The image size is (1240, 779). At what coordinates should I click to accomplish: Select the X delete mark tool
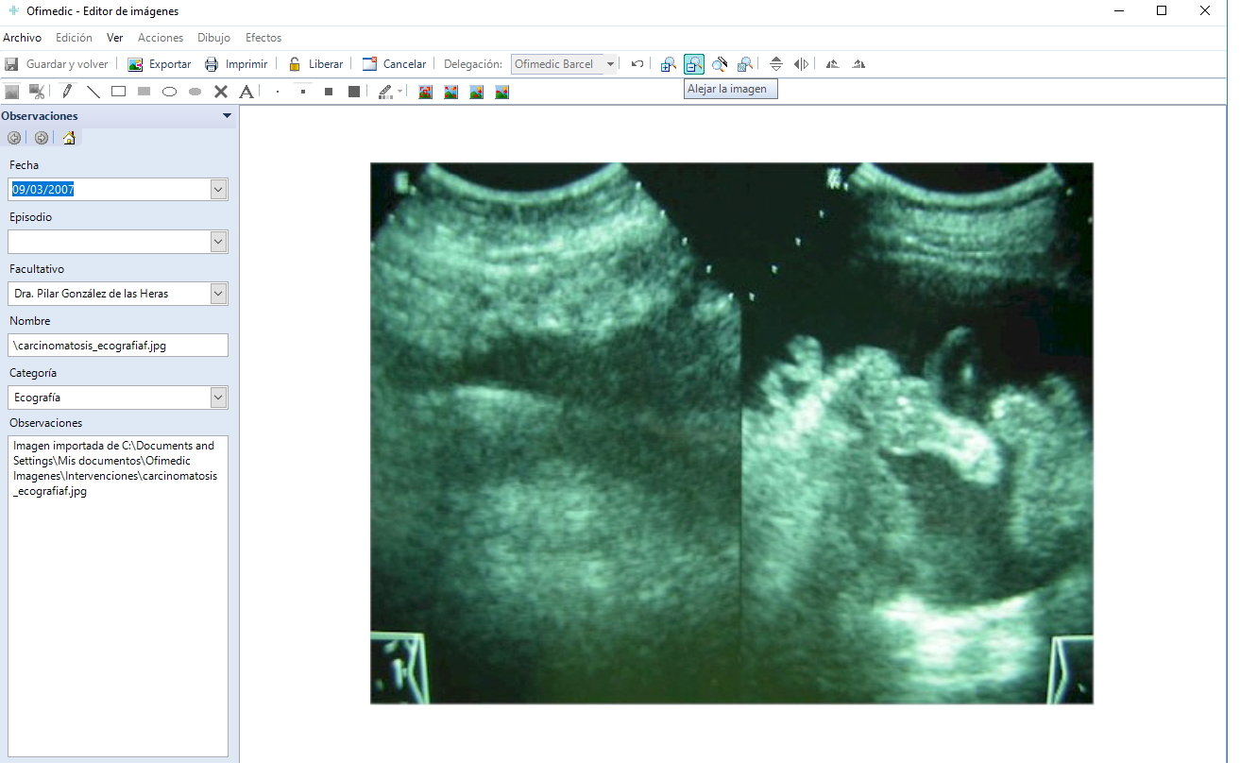point(221,92)
